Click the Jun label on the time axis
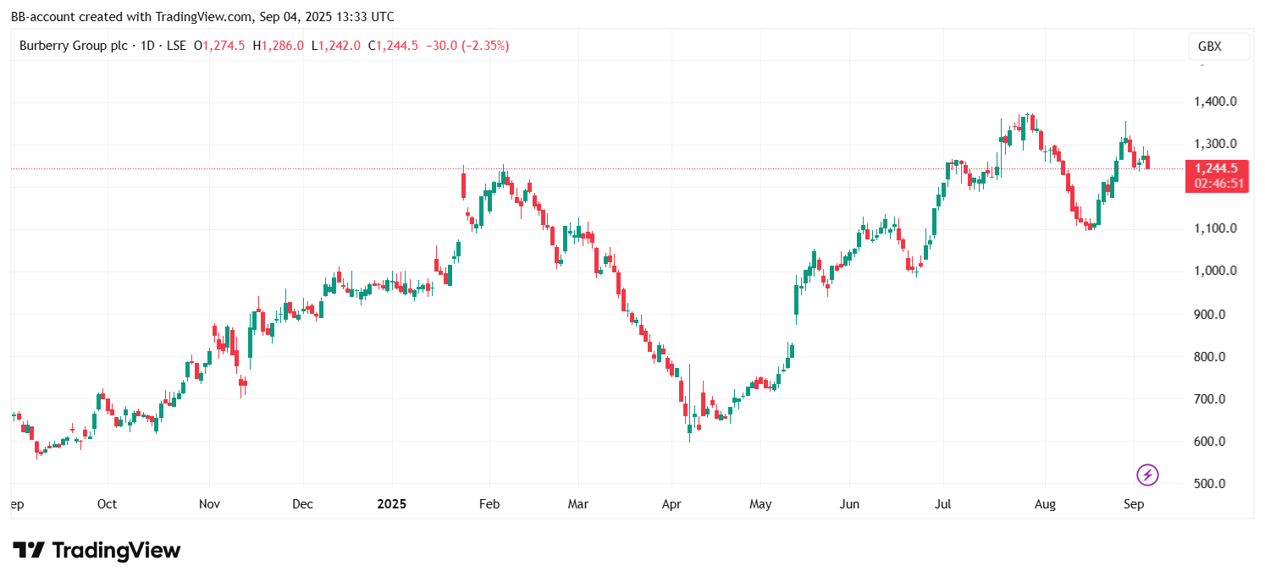Image resolution: width=1265 pixels, height=582 pixels. 849,504
